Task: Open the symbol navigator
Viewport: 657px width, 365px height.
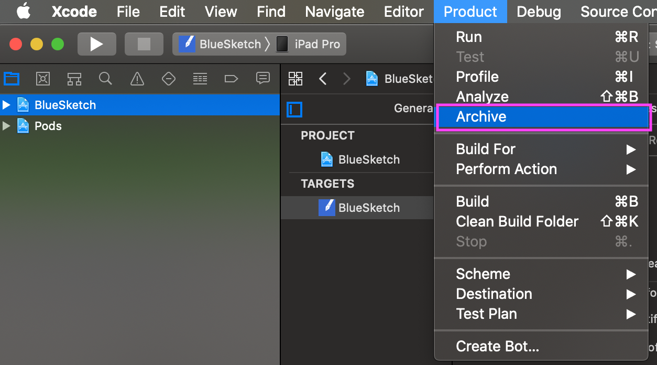Action: (x=74, y=79)
